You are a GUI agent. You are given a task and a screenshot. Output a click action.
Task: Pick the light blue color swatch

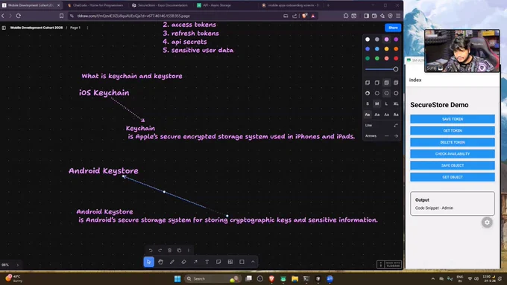[x=377, y=49]
